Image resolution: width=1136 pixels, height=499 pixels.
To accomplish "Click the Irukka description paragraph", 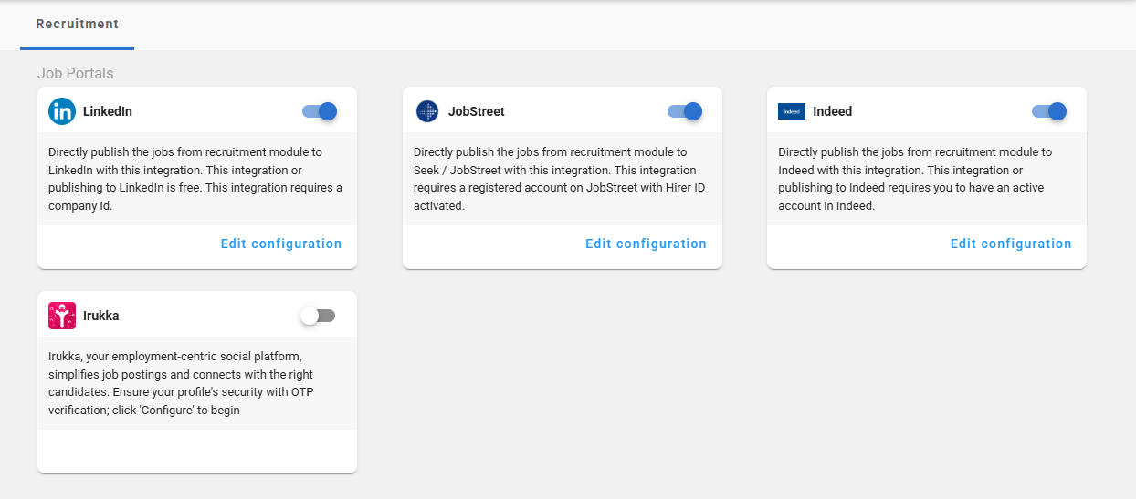I will 181,383.
